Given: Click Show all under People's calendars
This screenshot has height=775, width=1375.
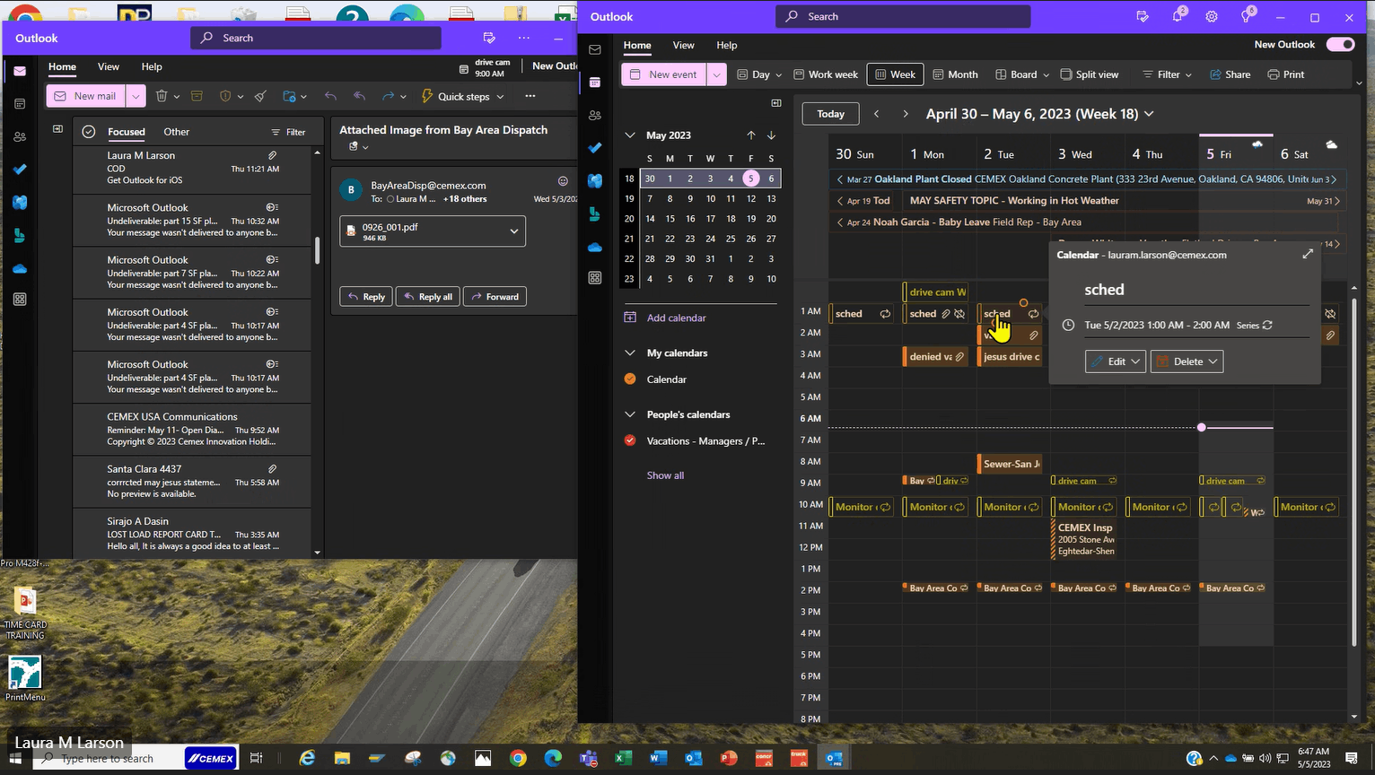Looking at the screenshot, I should [x=665, y=475].
